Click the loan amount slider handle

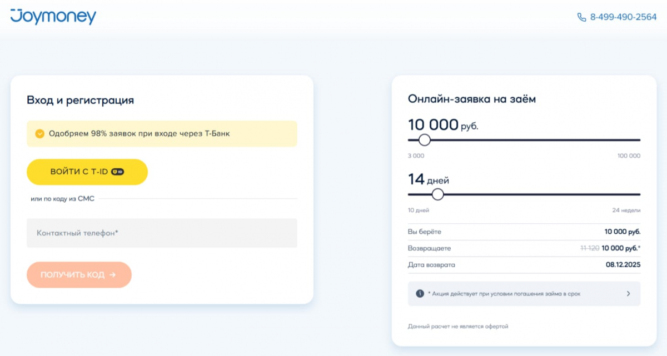425,140
